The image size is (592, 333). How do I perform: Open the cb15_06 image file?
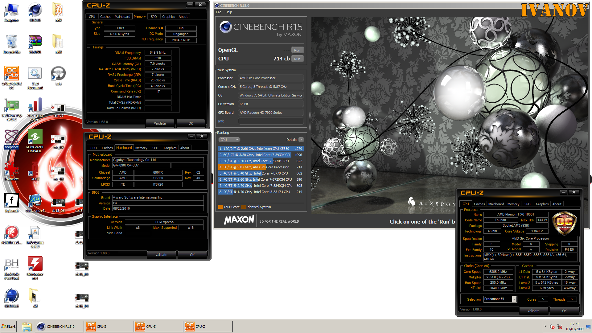coord(58,205)
